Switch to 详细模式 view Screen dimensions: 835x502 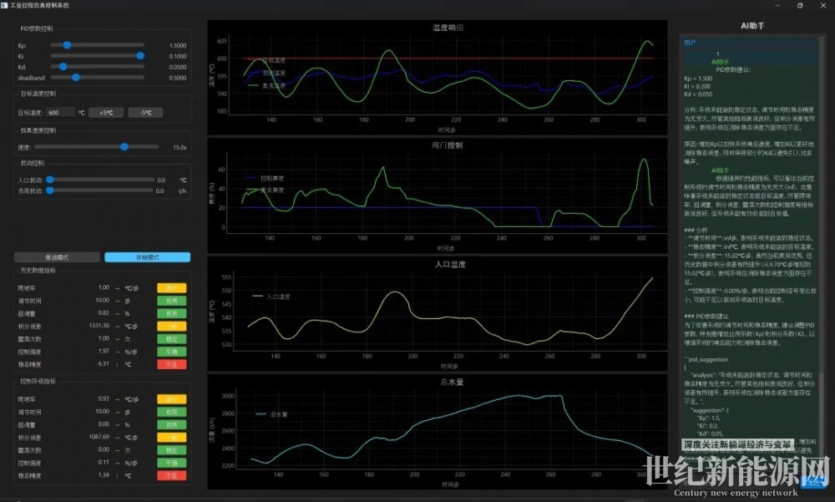coord(148,257)
